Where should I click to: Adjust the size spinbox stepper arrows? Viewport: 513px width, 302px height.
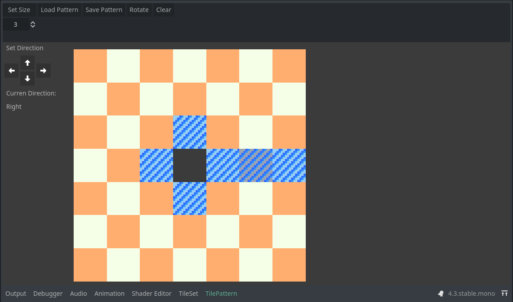pyautogui.click(x=33, y=24)
